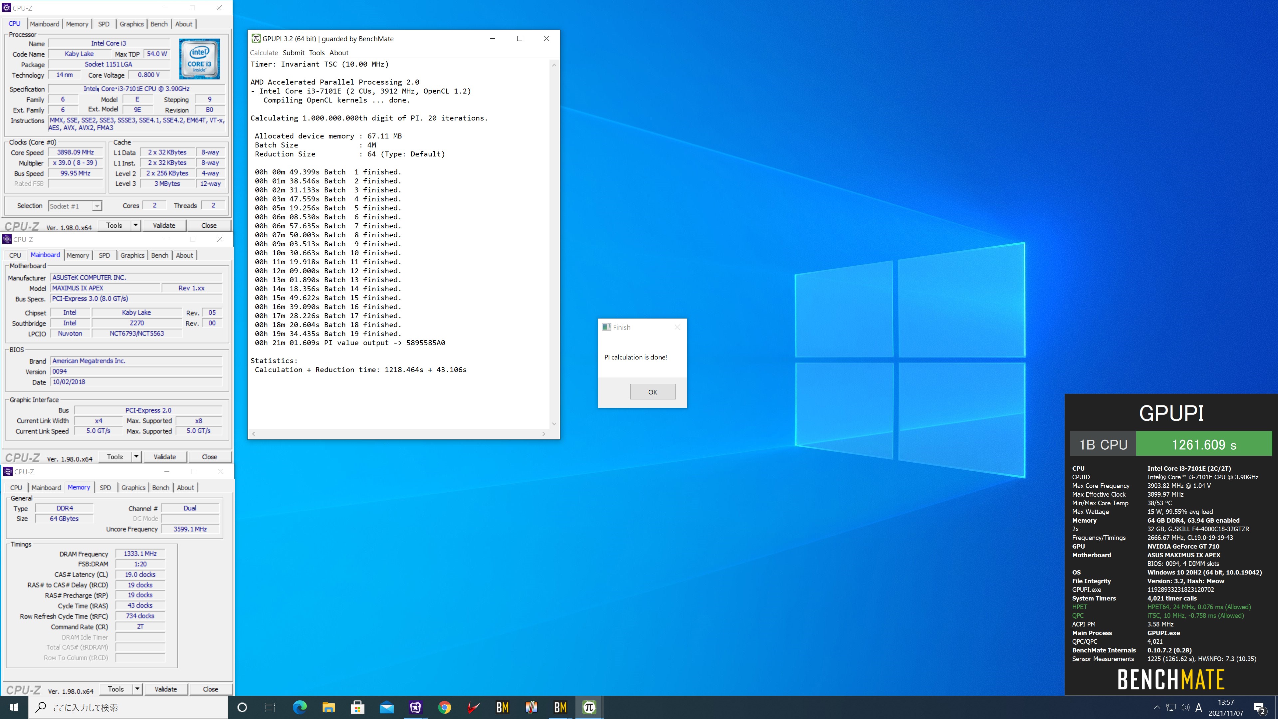Click the Finish dialog title icon
The image size is (1278, 719).
[x=606, y=327]
